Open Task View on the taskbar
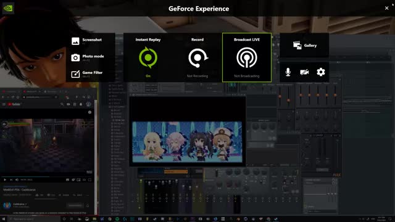 point(72,219)
